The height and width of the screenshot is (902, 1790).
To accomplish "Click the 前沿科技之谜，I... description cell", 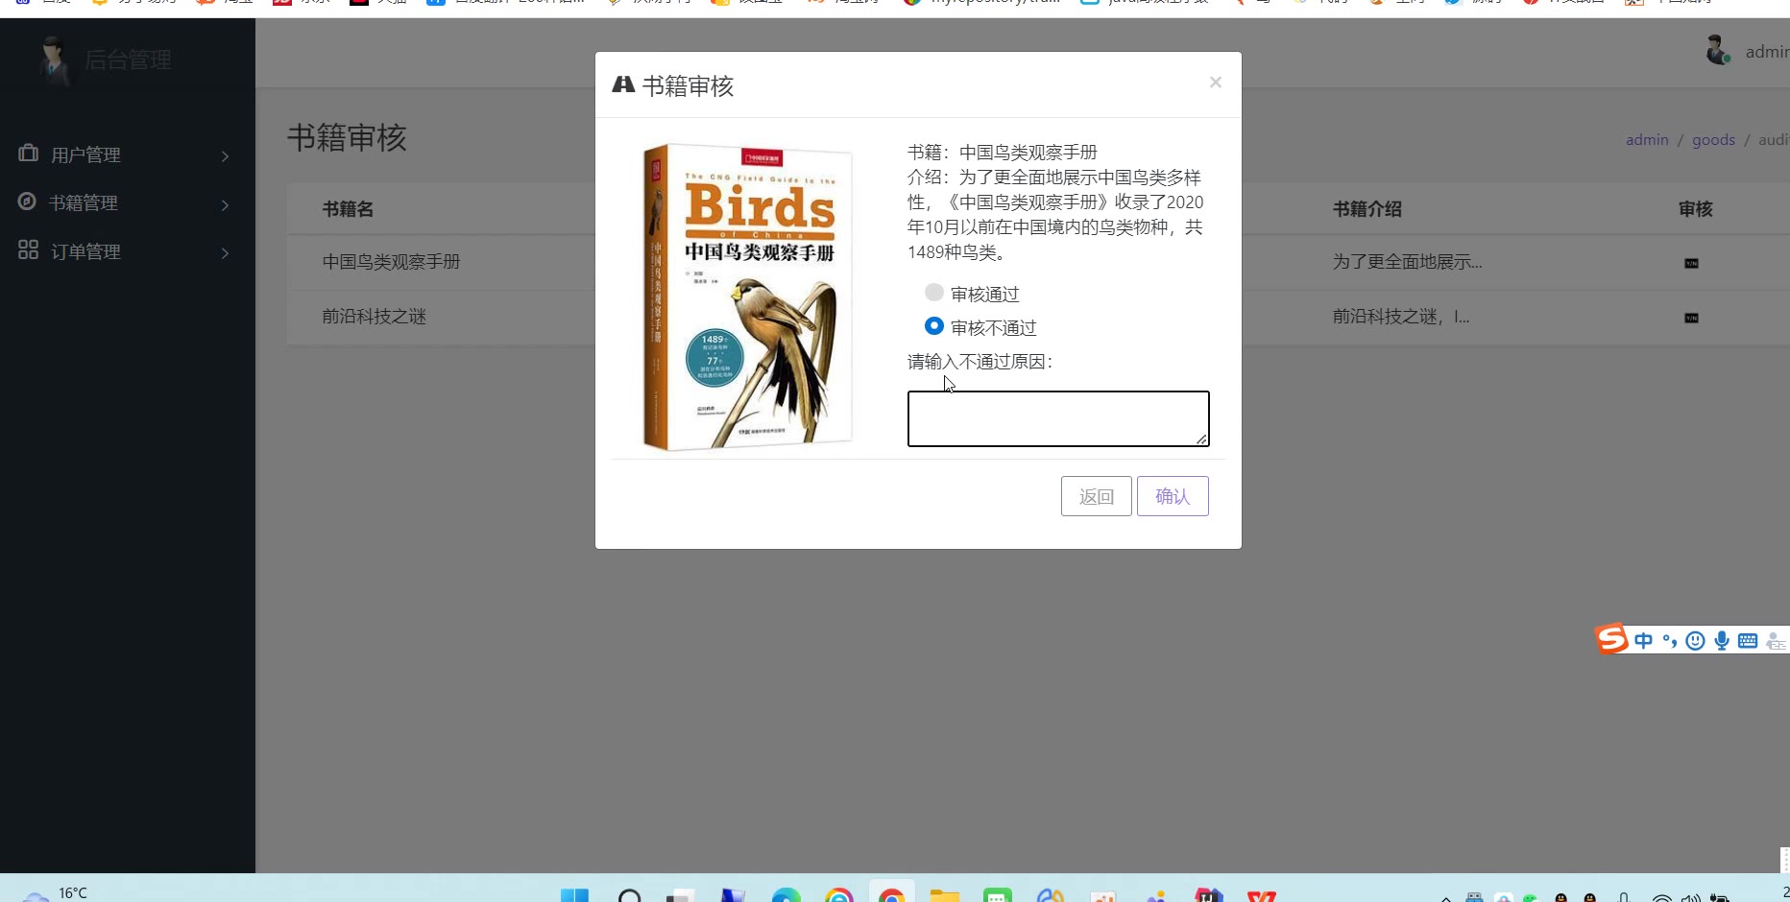I will pos(1401,317).
